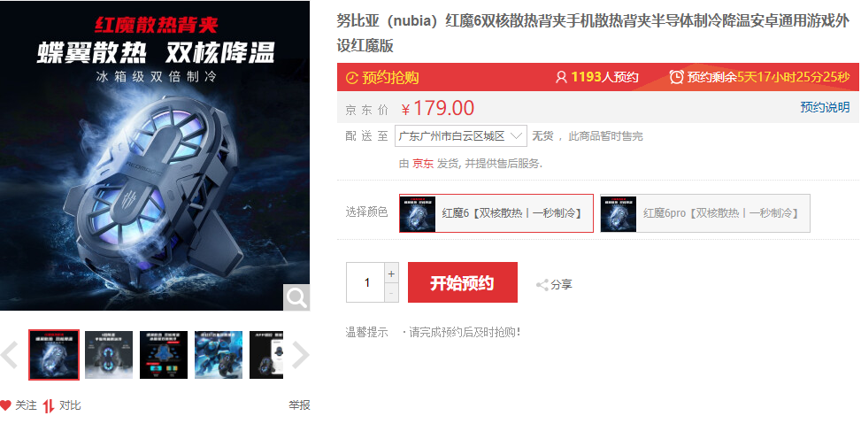This screenshot has width=861, height=439.
Task: Show previous thumbnails with left arrow
Action: [10, 355]
